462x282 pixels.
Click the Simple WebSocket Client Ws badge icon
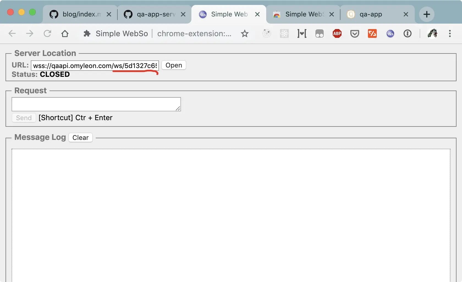(391, 33)
